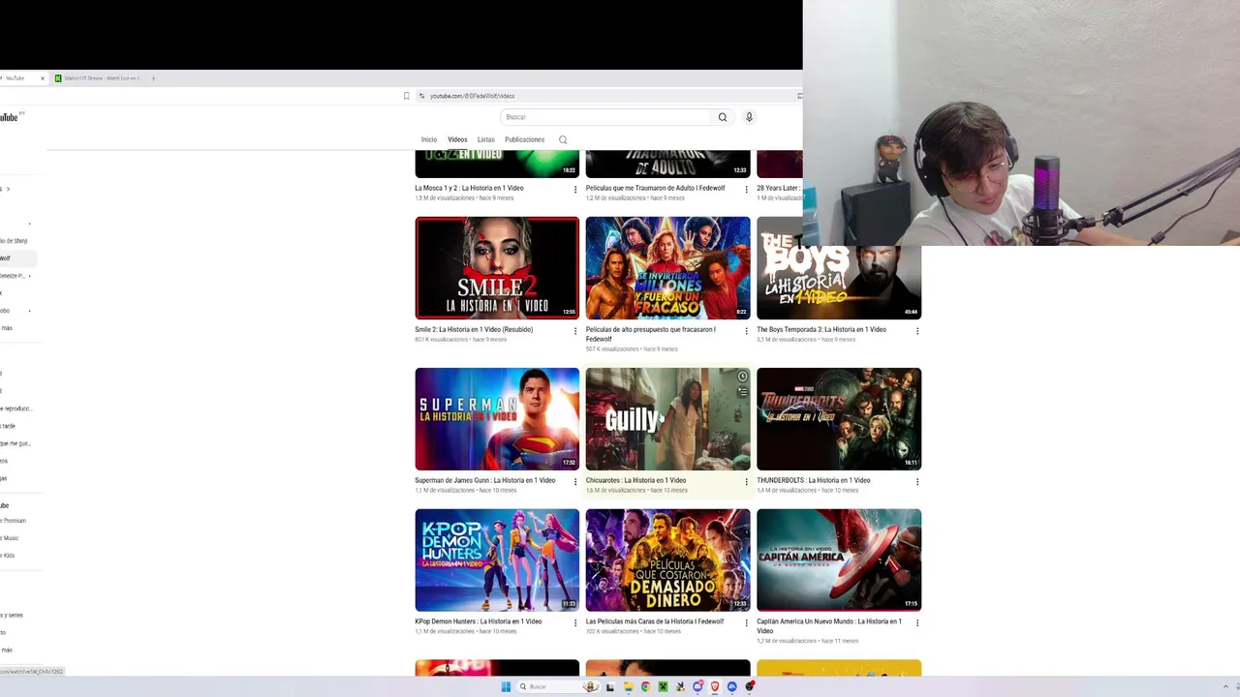
Task: Play the Superman de James Gunn thumbnail
Action: click(497, 419)
